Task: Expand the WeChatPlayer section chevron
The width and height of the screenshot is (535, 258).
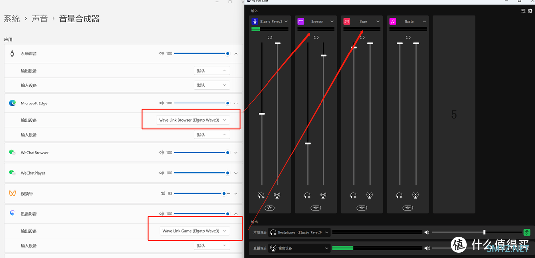Action: pyautogui.click(x=236, y=173)
